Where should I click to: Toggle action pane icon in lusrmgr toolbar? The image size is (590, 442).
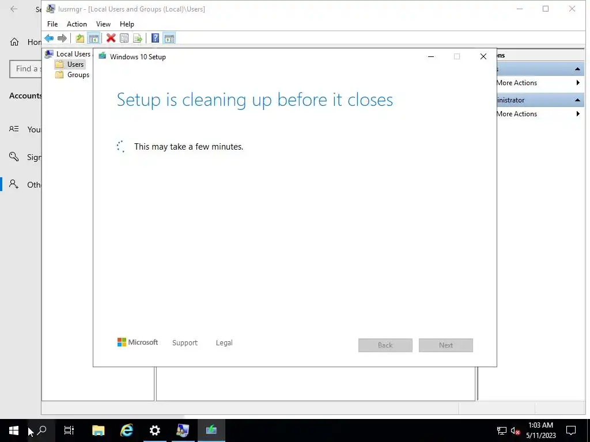point(169,38)
